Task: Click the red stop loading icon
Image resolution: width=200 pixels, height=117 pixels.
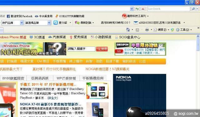Action: click(x=143, y=9)
